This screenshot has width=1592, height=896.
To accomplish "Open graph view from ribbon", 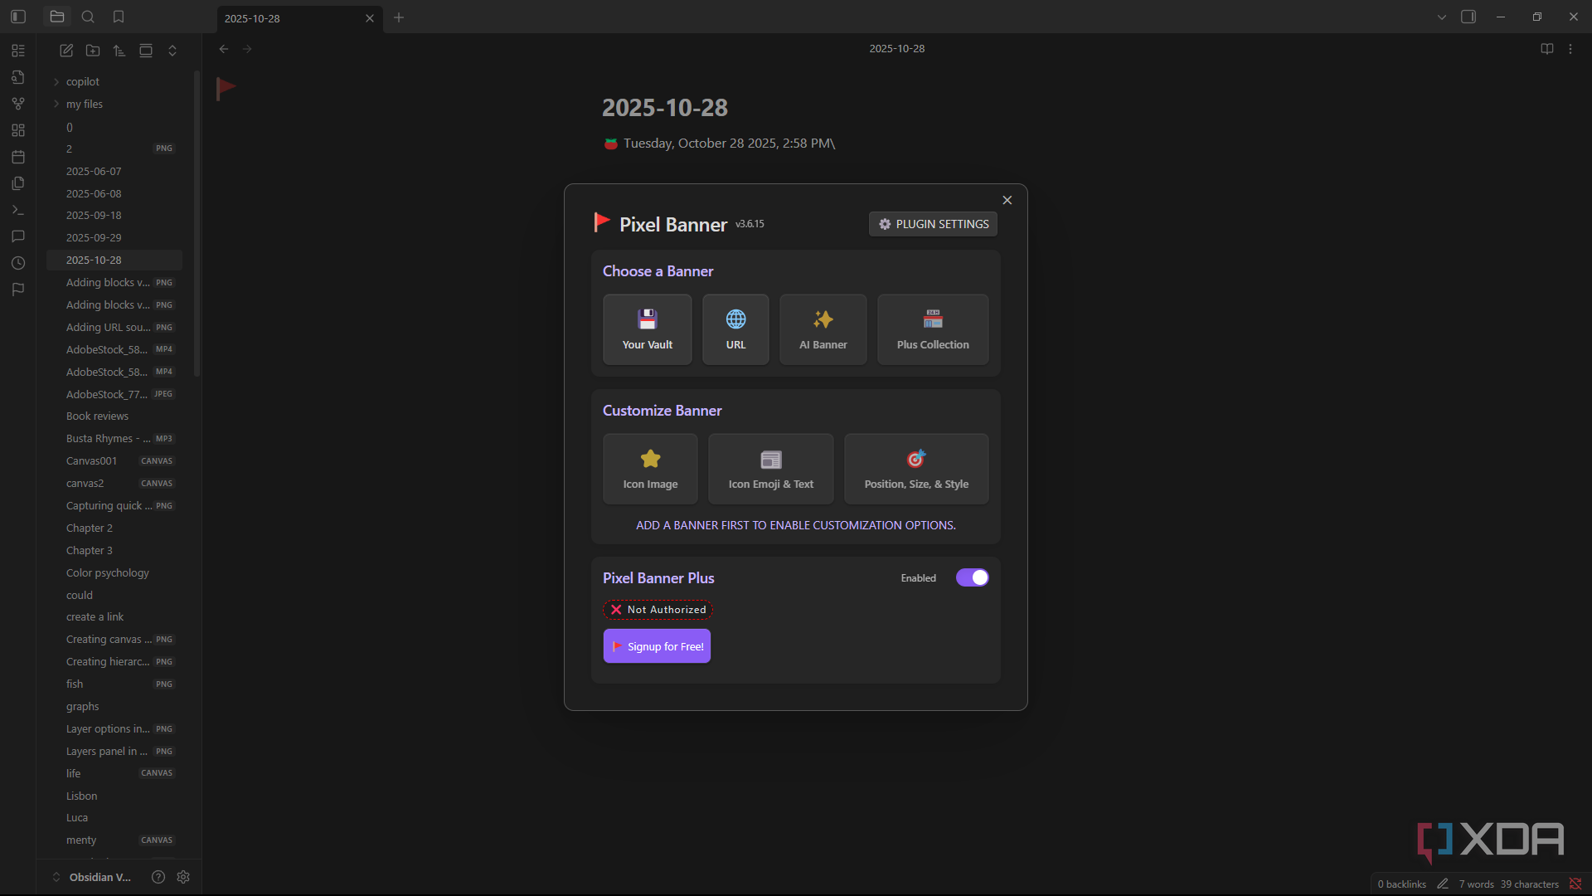I will point(18,104).
